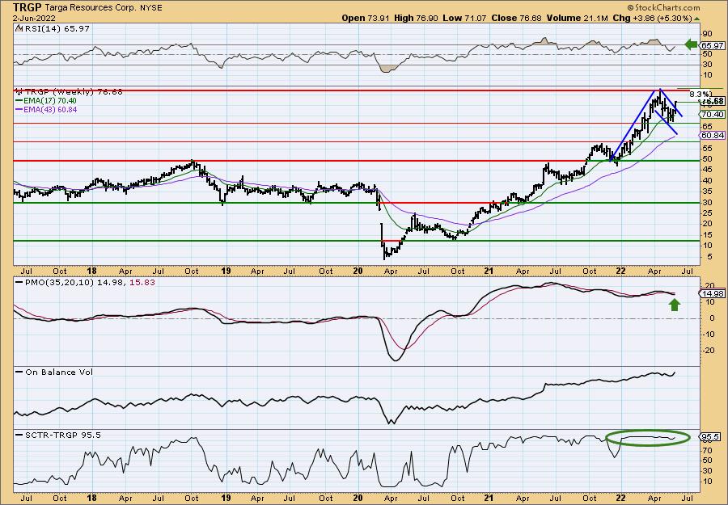The height and width of the screenshot is (505, 728).
Task: Click the On Balance Vol panel label
Action: click(x=54, y=372)
